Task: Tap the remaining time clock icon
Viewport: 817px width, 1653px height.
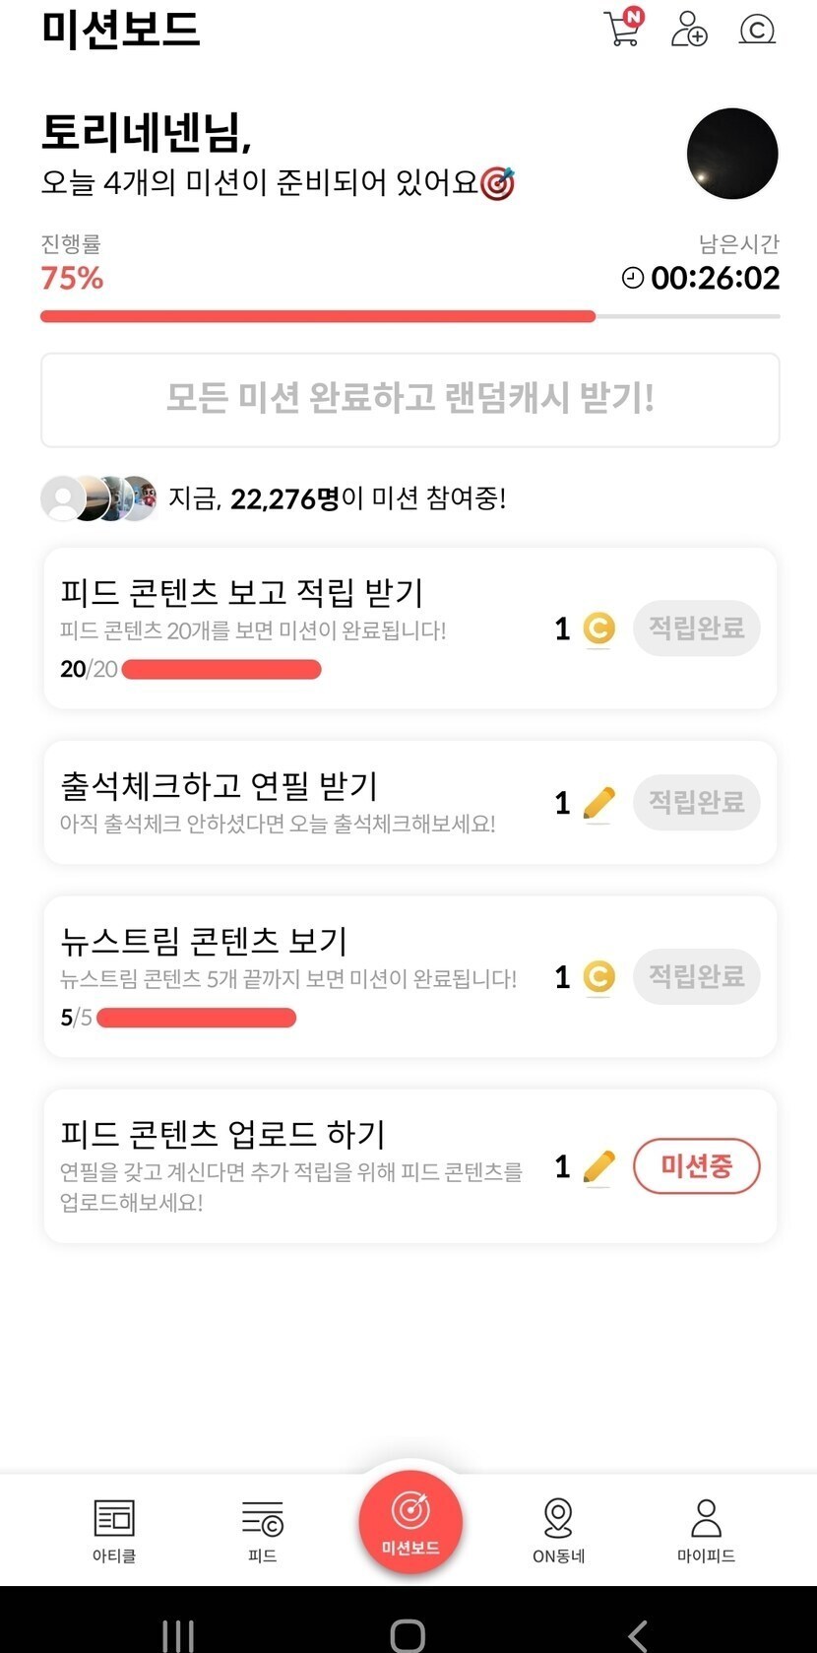Action: (x=633, y=279)
